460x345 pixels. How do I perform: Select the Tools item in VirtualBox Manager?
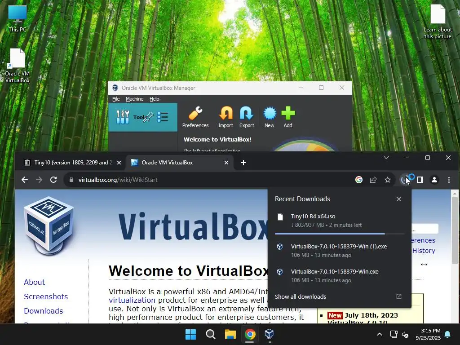click(x=143, y=117)
